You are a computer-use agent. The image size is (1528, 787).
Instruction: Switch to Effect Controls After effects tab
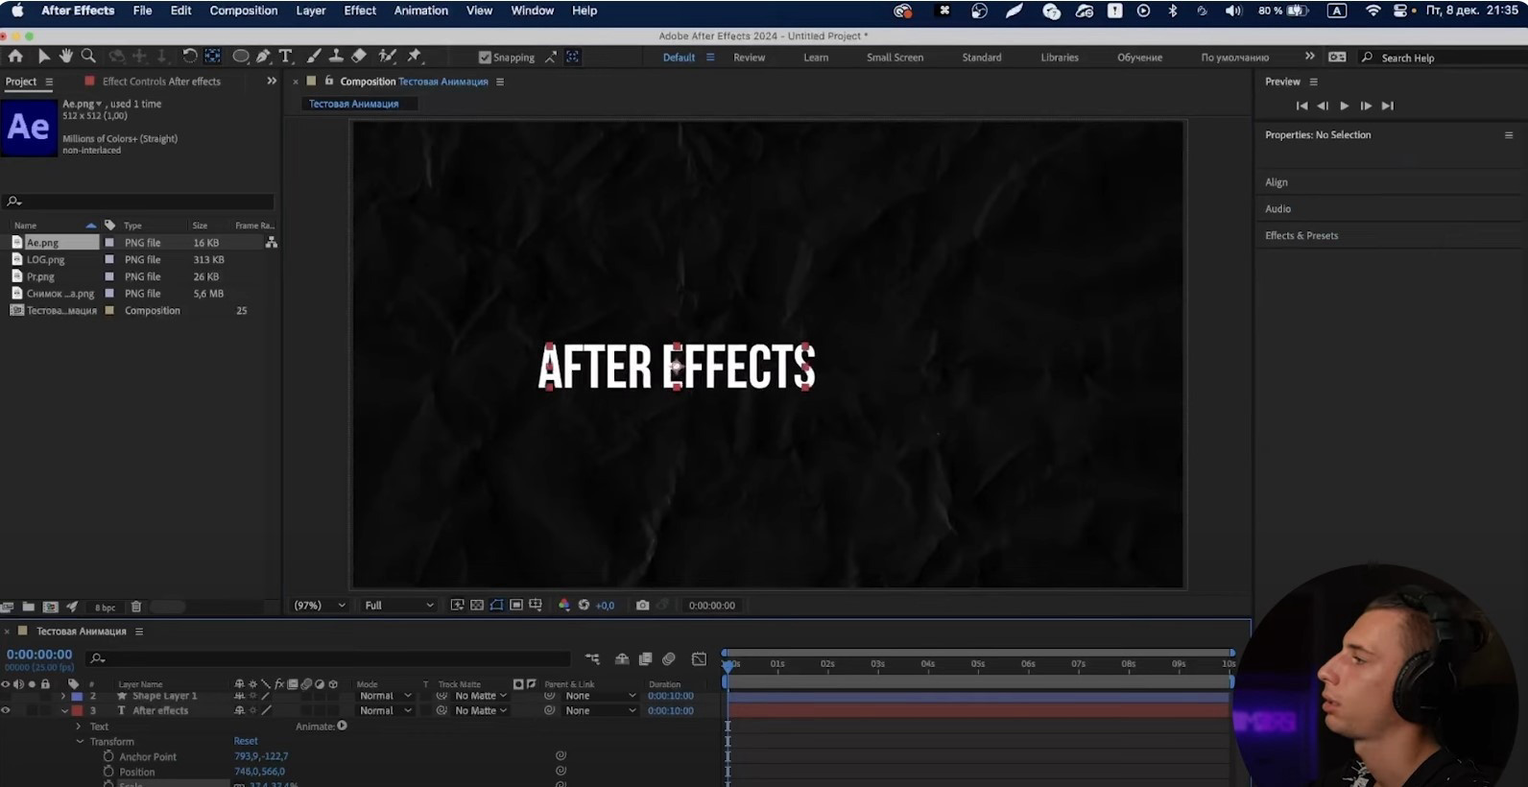161,82
